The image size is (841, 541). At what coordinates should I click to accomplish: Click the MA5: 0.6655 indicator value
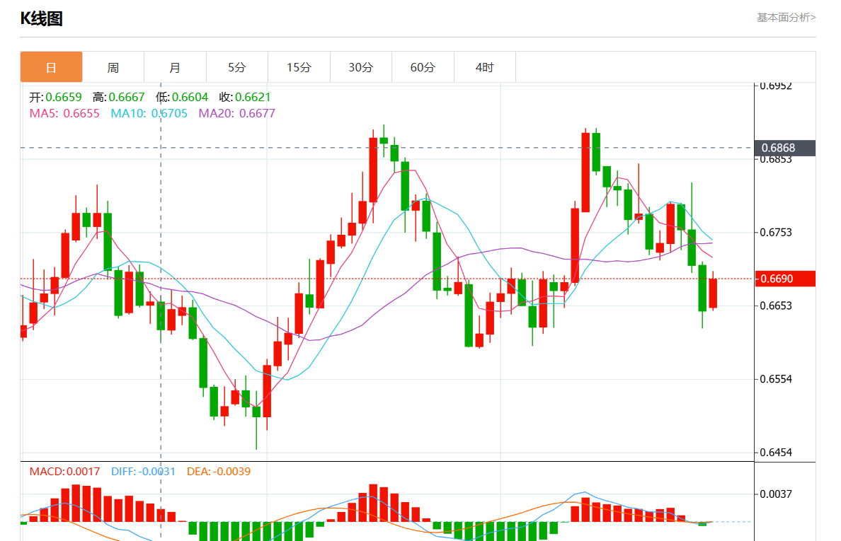click(64, 114)
